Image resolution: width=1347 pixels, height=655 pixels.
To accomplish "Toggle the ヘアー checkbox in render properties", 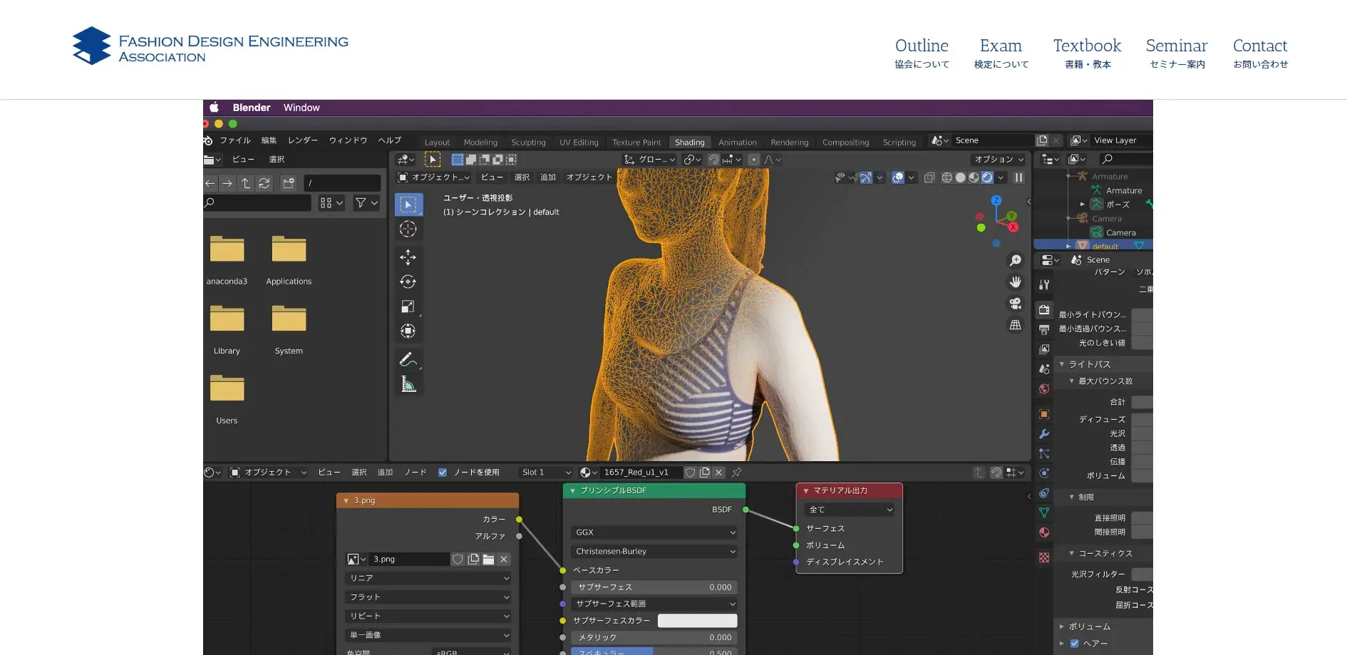I will (1074, 644).
